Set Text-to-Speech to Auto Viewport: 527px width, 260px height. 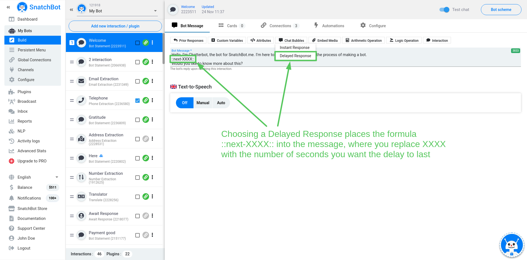(221, 103)
